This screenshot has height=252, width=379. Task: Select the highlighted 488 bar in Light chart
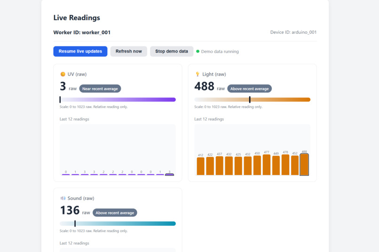(304, 164)
